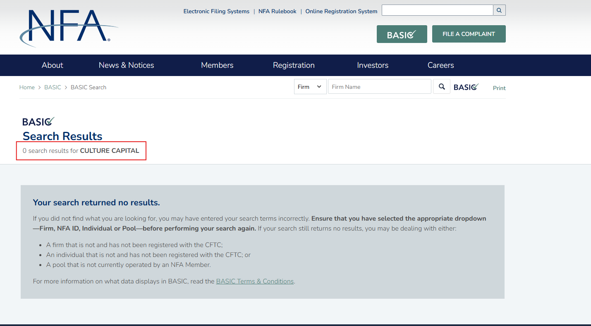Click the BASIC Terms & Conditions link

pyautogui.click(x=255, y=281)
